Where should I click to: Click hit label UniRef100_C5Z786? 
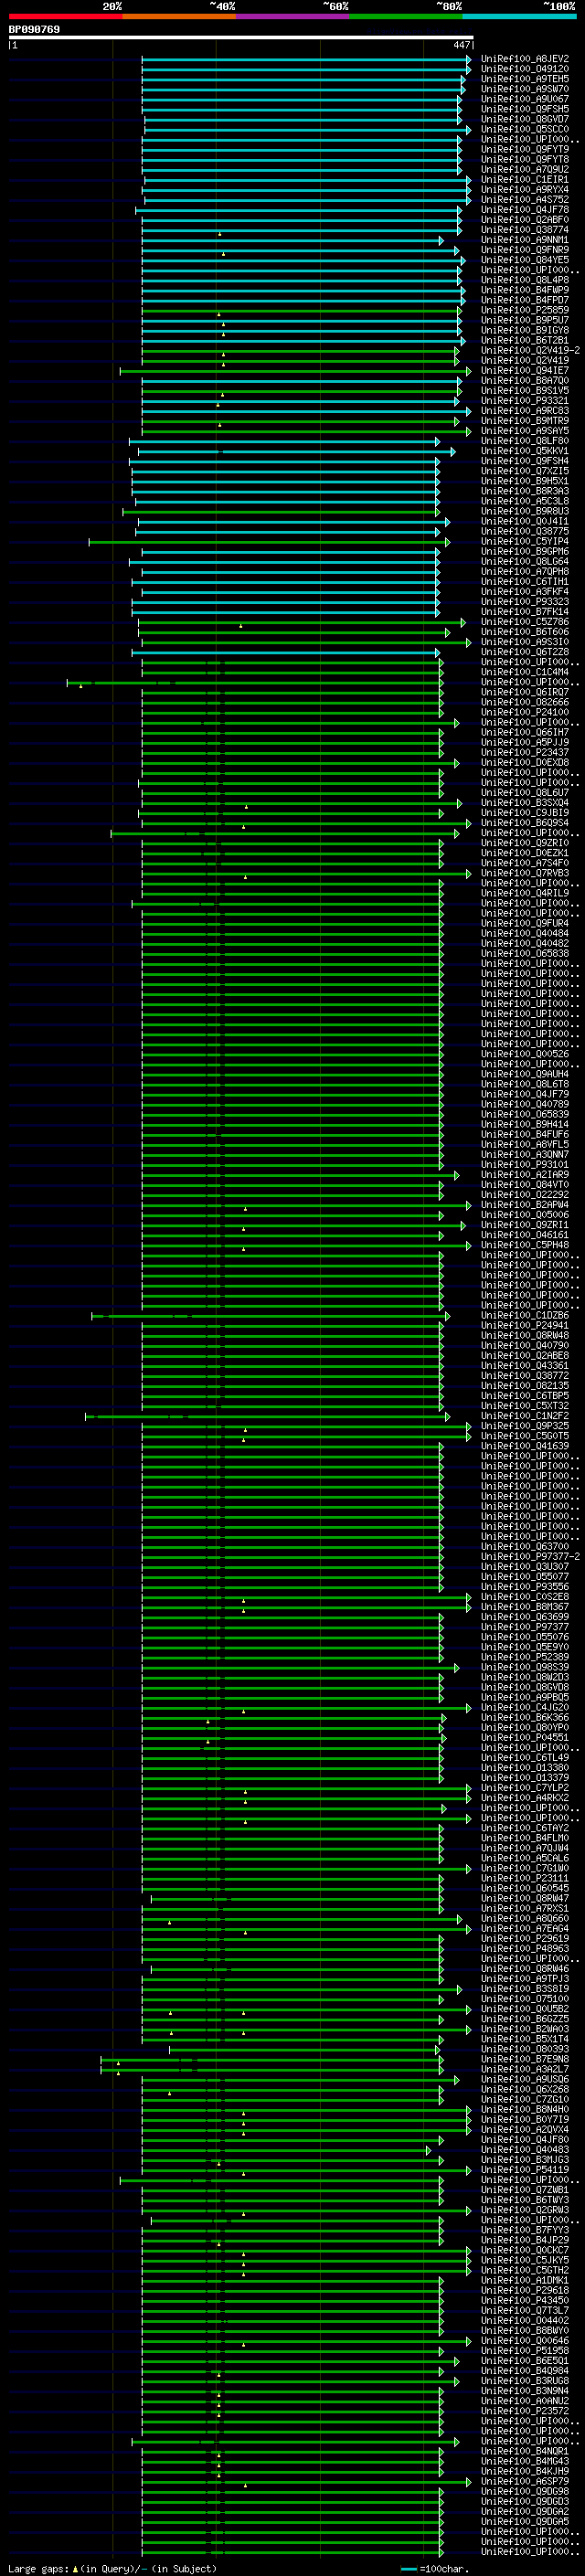[x=525, y=622]
